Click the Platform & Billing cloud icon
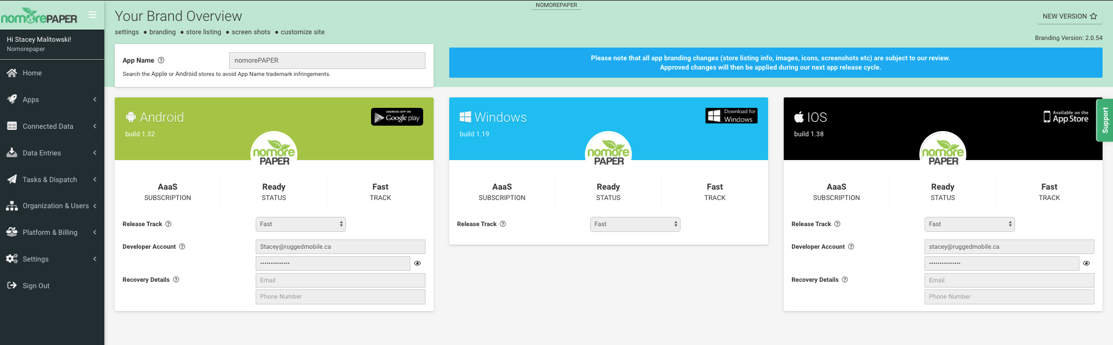 [x=12, y=232]
